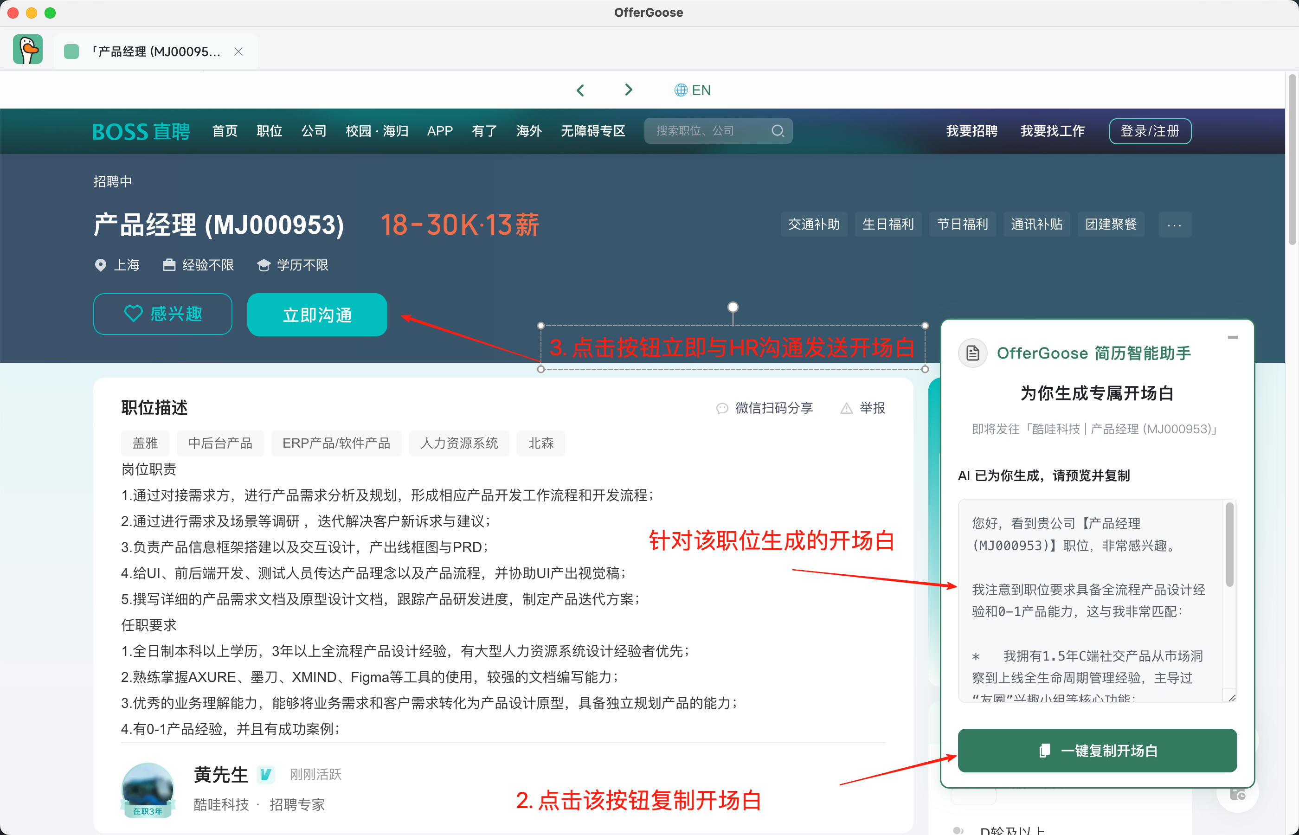
Task: Close the 产品经理 browser tab
Action: [x=238, y=51]
